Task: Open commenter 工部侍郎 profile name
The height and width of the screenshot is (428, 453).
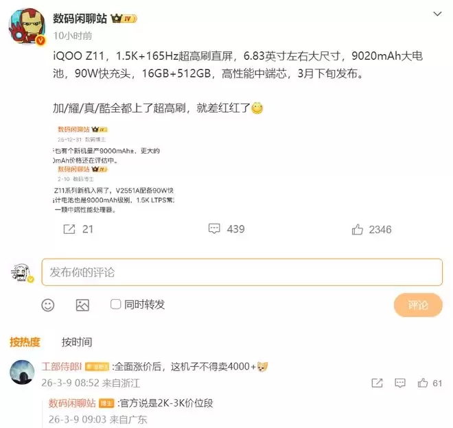Action: tap(62, 366)
